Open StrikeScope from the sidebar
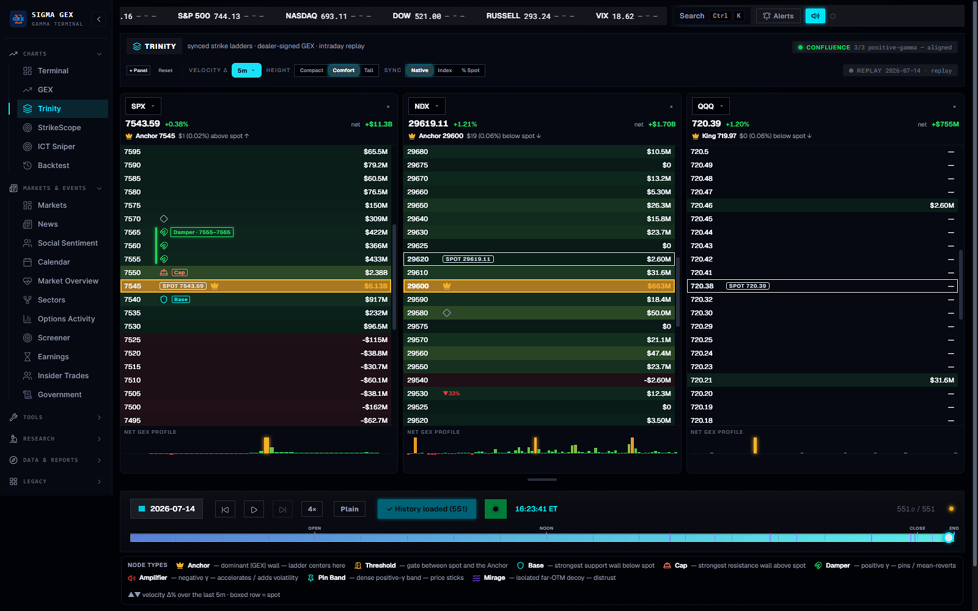978x611 pixels. point(59,128)
